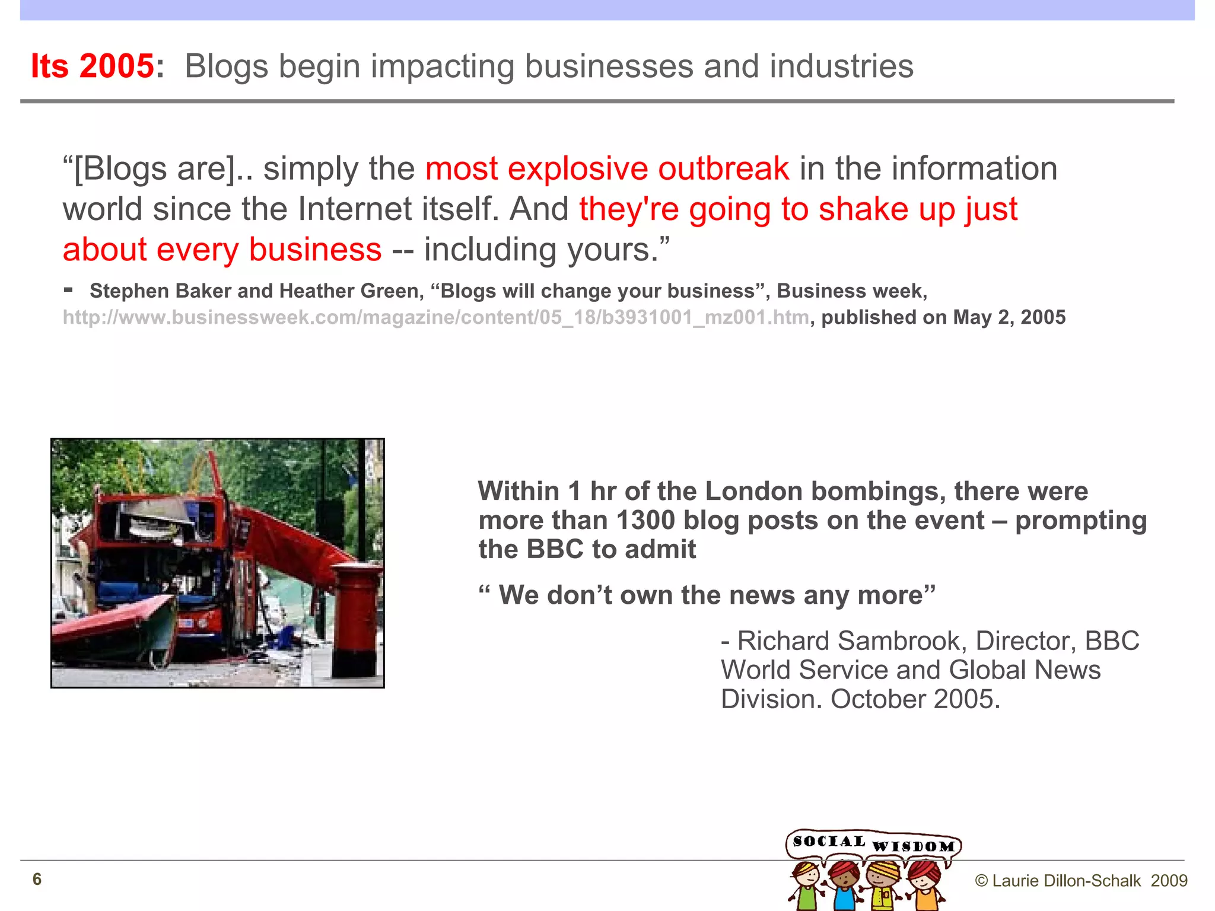Click "published on May 2, 2005" text

pos(943,318)
